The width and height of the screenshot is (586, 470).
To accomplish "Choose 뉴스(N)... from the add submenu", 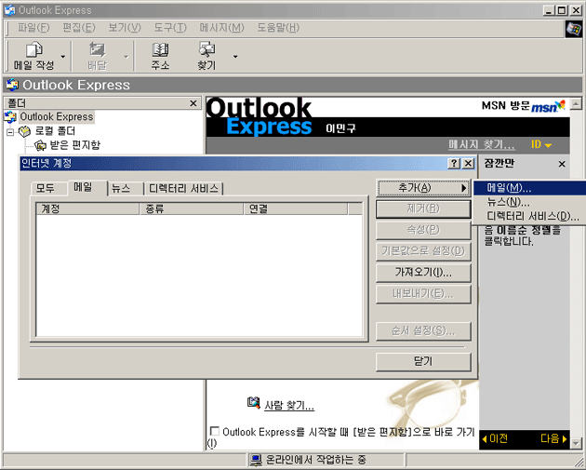I will click(x=529, y=202).
